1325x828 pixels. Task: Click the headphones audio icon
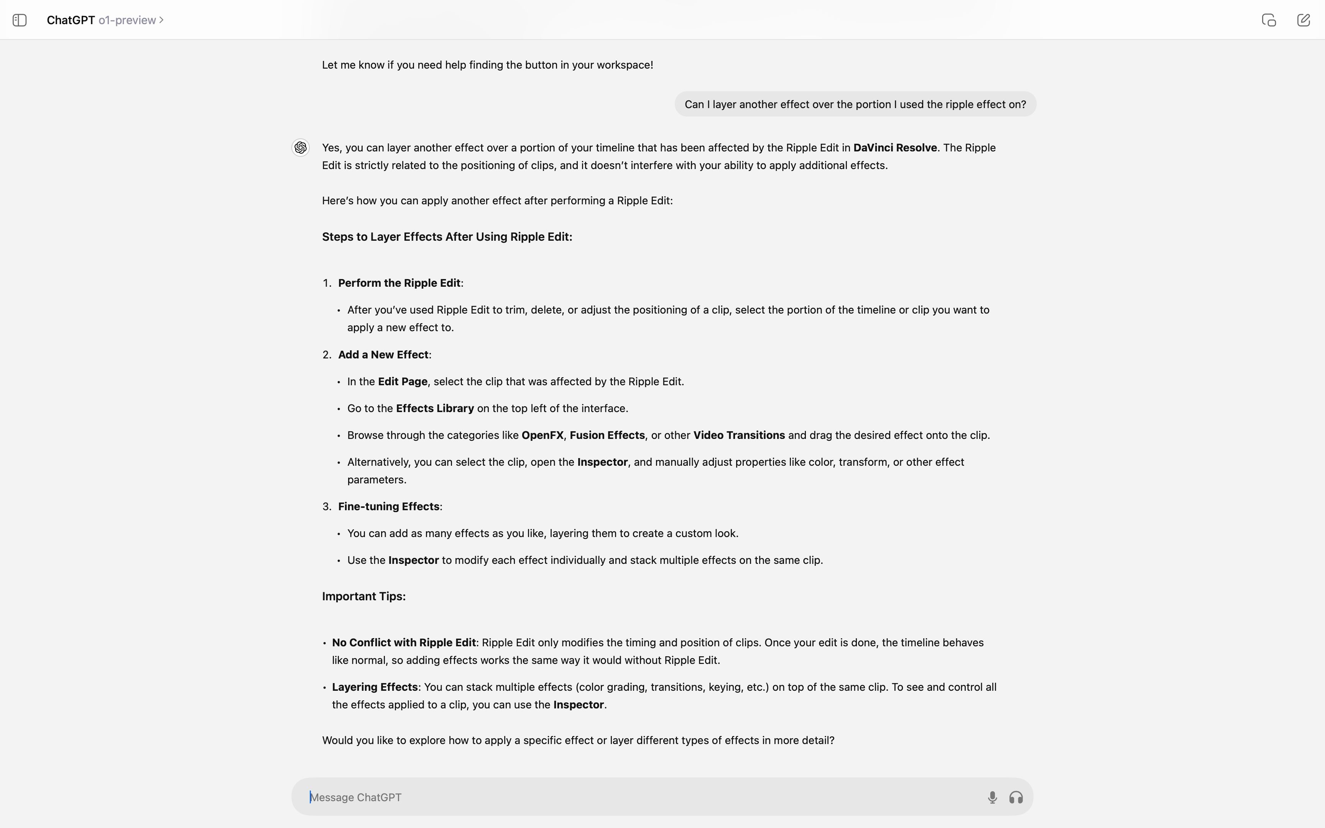[x=1016, y=797]
